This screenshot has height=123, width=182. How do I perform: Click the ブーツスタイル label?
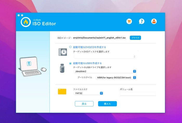pos(85,77)
